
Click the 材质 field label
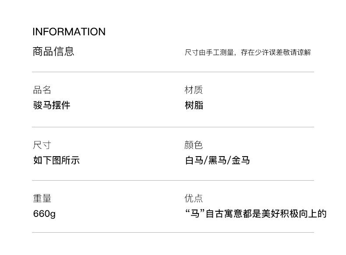(194, 90)
